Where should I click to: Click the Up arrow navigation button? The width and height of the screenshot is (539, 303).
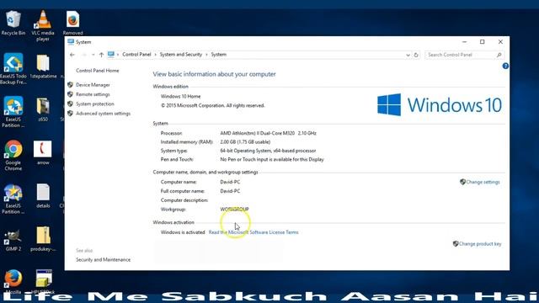tap(101, 55)
